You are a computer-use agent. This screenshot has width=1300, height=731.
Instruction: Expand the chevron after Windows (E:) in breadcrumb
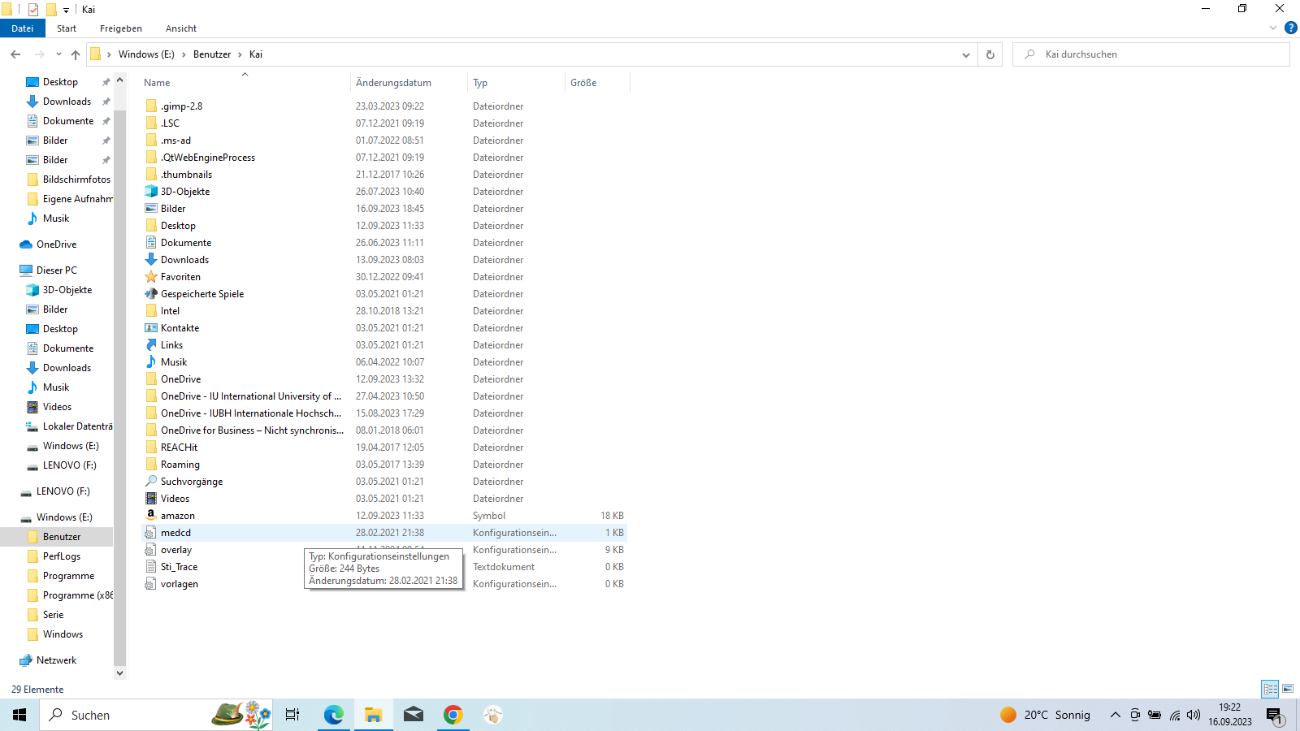[184, 54]
